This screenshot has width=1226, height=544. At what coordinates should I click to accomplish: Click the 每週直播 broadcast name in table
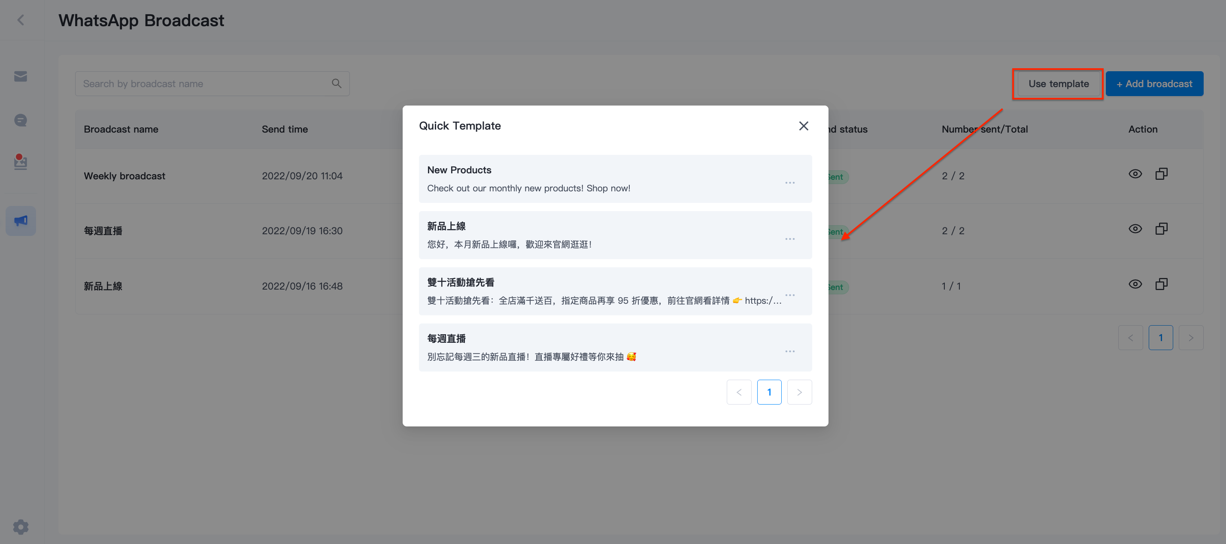pyautogui.click(x=103, y=231)
